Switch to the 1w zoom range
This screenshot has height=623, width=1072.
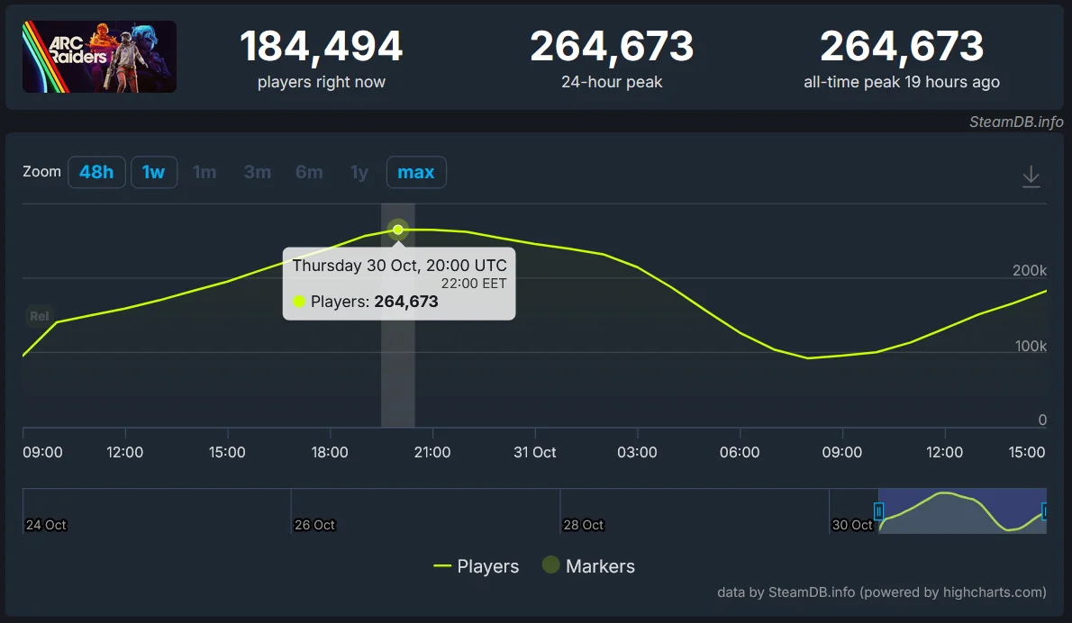tap(154, 172)
